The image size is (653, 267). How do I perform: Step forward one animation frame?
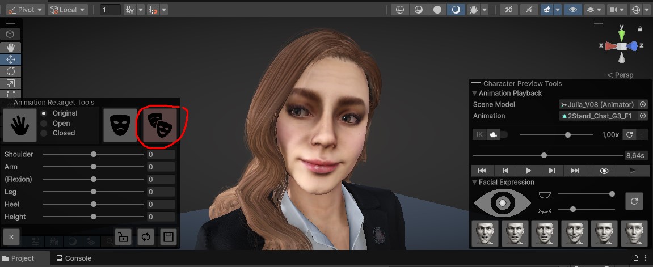[x=552, y=171]
